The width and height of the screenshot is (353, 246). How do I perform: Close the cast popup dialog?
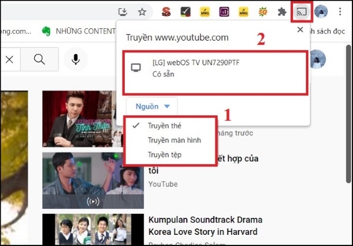pos(301,30)
